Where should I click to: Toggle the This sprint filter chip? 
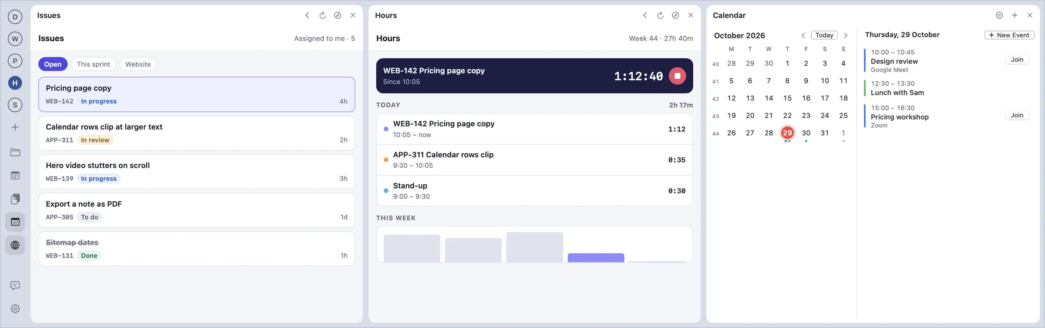(93, 64)
